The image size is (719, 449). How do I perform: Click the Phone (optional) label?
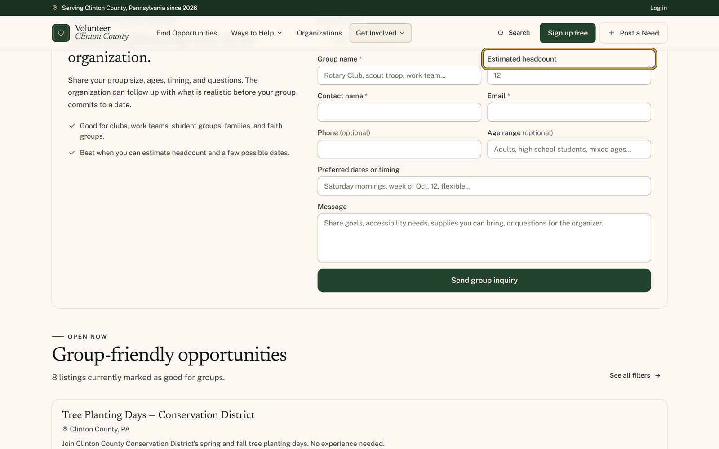point(344,133)
